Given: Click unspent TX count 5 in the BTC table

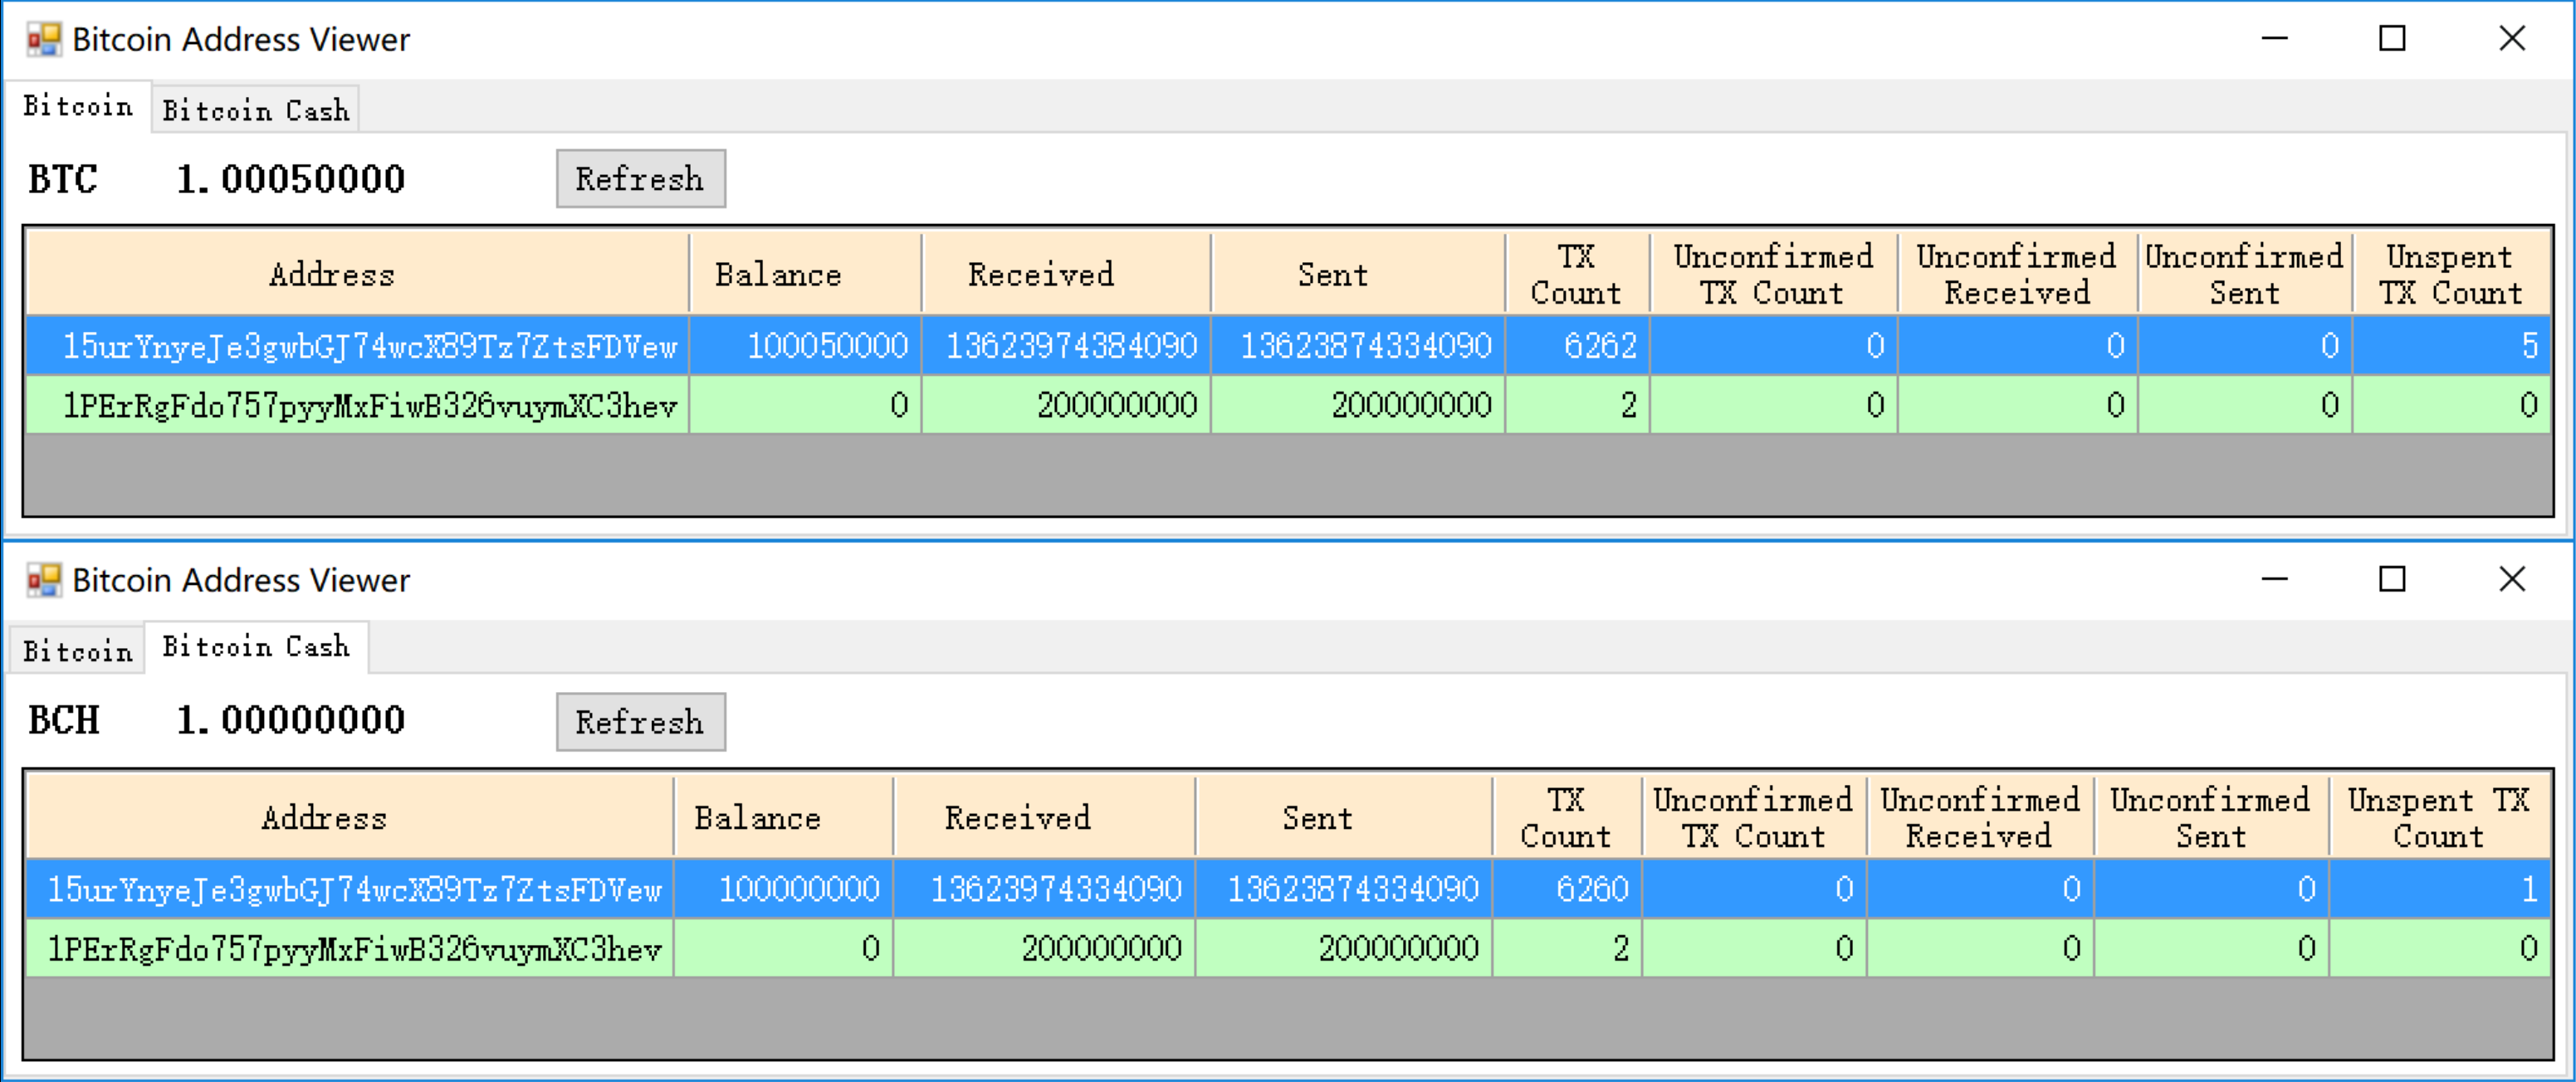Looking at the screenshot, I should tap(2451, 346).
